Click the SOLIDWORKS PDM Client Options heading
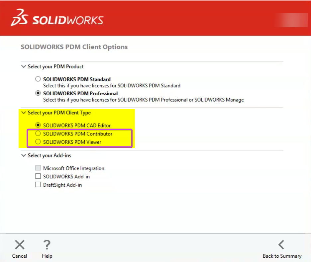 (x=74, y=47)
